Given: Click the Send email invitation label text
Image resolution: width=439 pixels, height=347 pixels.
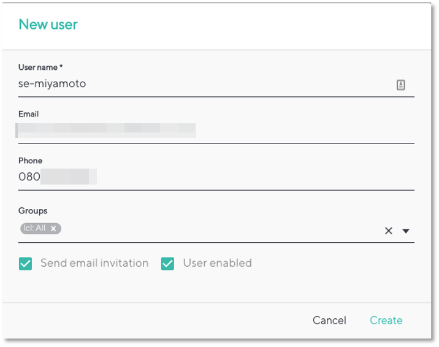Looking at the screenshot, I should (94, 263).
